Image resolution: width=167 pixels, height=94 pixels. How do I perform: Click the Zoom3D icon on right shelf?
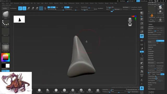click(142, 67)
